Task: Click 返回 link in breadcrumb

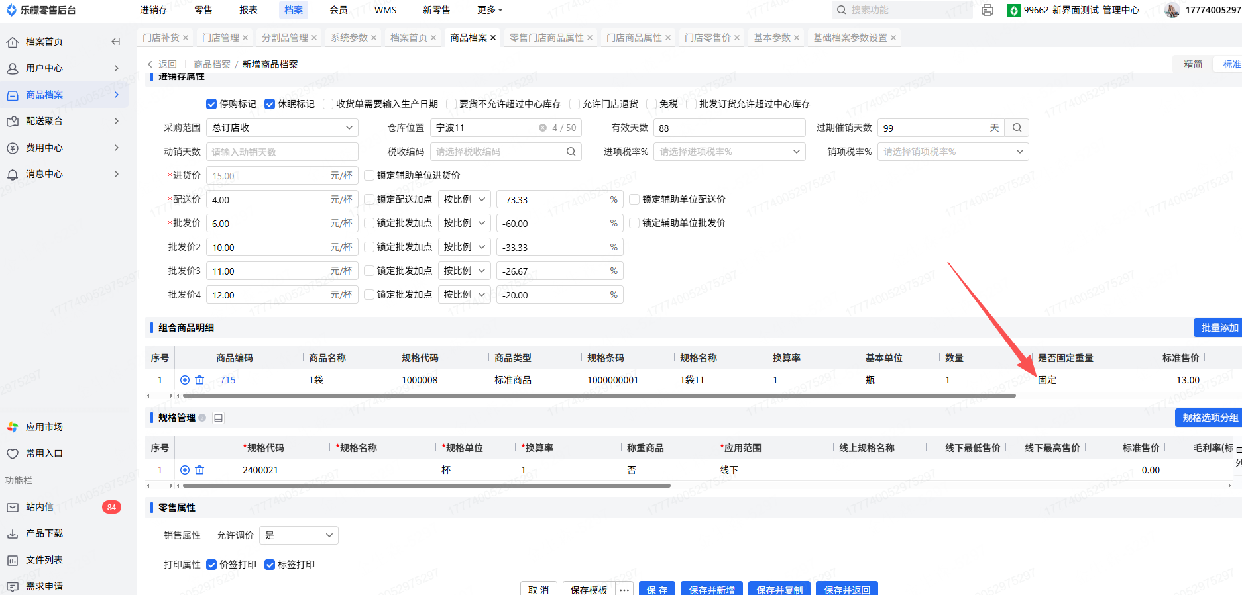Action: click(168, 64)
